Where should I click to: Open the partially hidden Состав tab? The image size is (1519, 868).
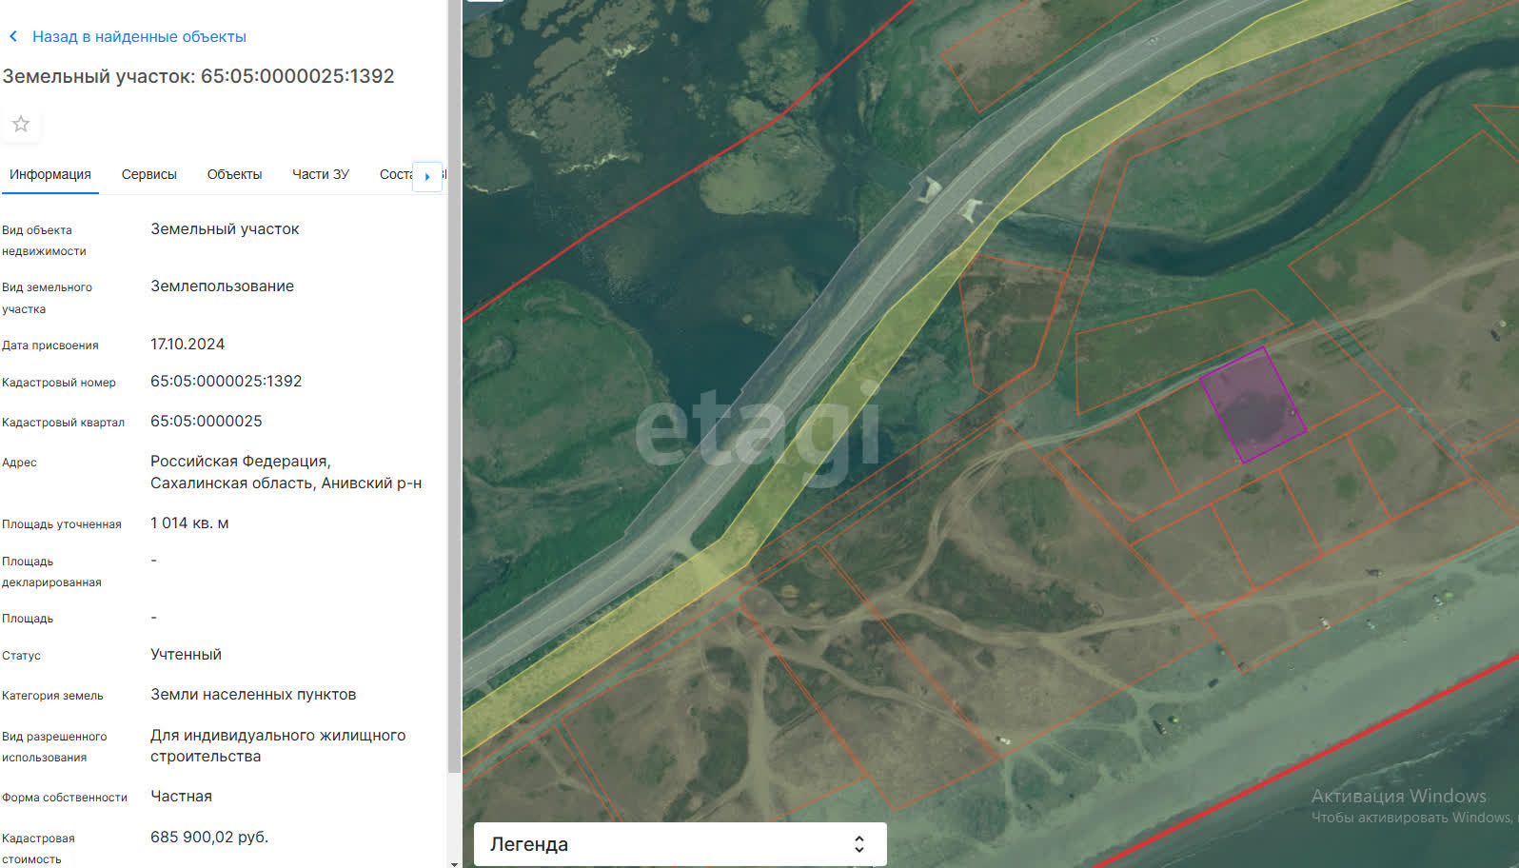coord(394,175)
